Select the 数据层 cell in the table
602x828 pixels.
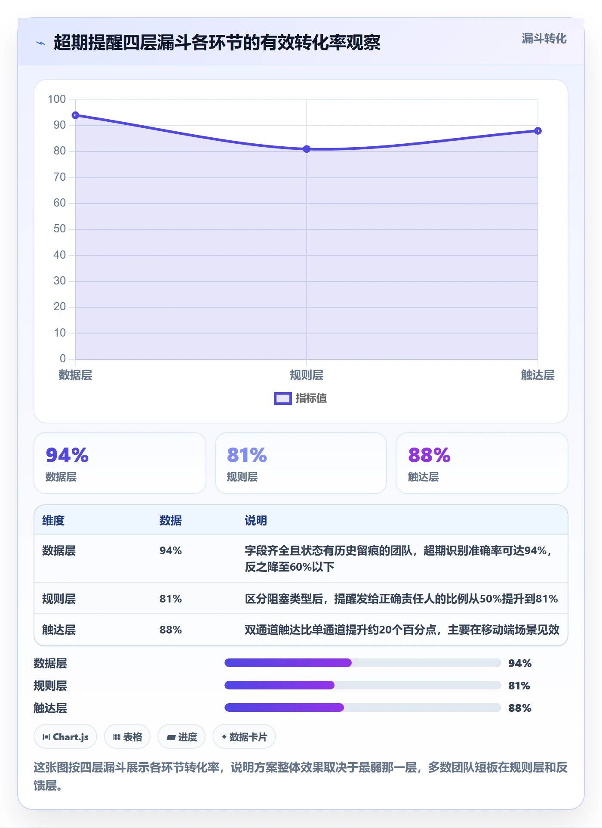pos(59,550)
